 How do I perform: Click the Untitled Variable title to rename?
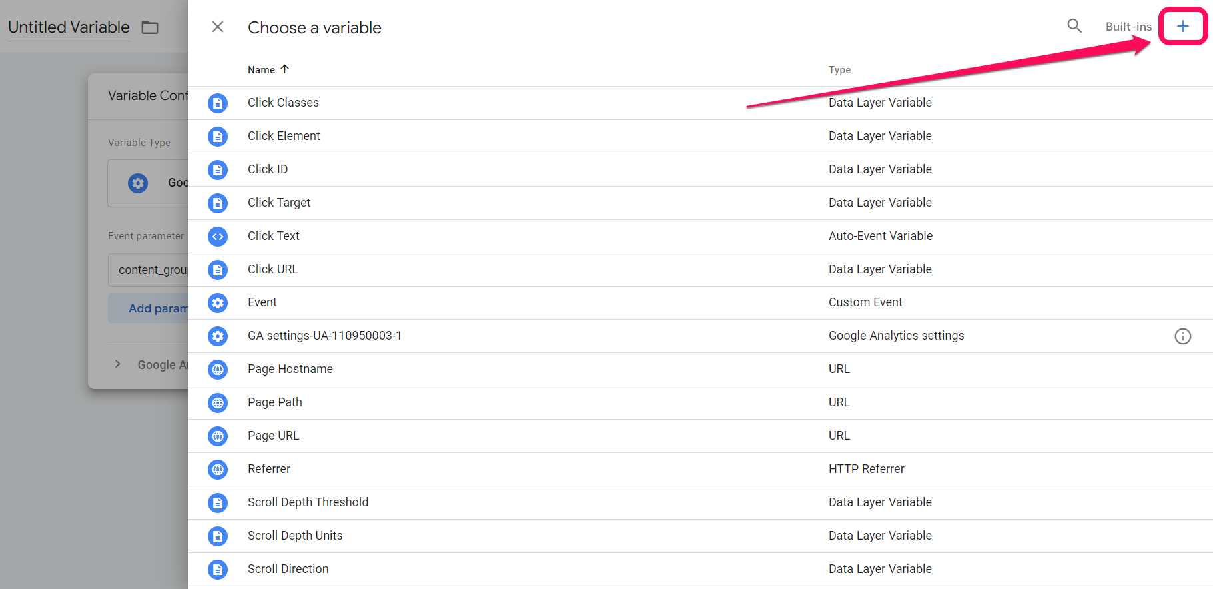point(69,27)
